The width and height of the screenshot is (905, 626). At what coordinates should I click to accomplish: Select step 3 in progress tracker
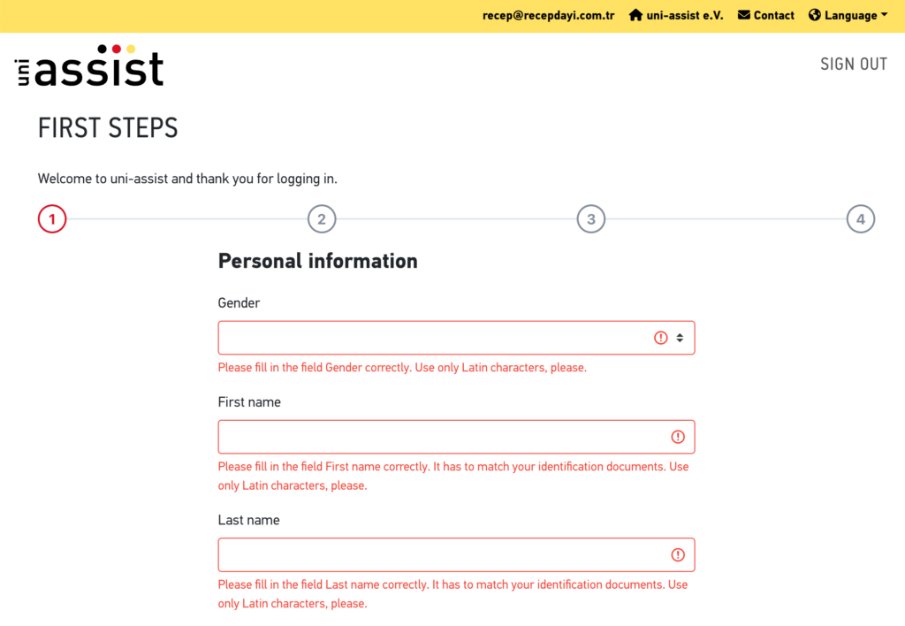(591, 218)
